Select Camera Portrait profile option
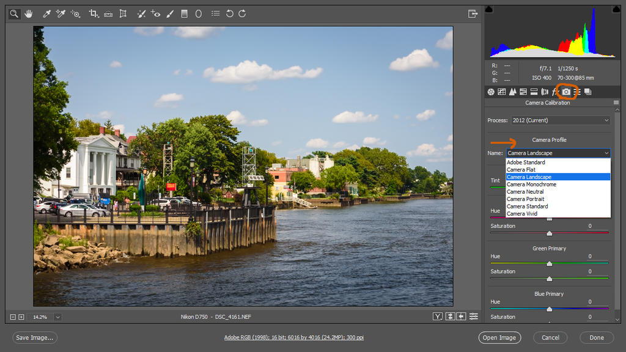 525,199
